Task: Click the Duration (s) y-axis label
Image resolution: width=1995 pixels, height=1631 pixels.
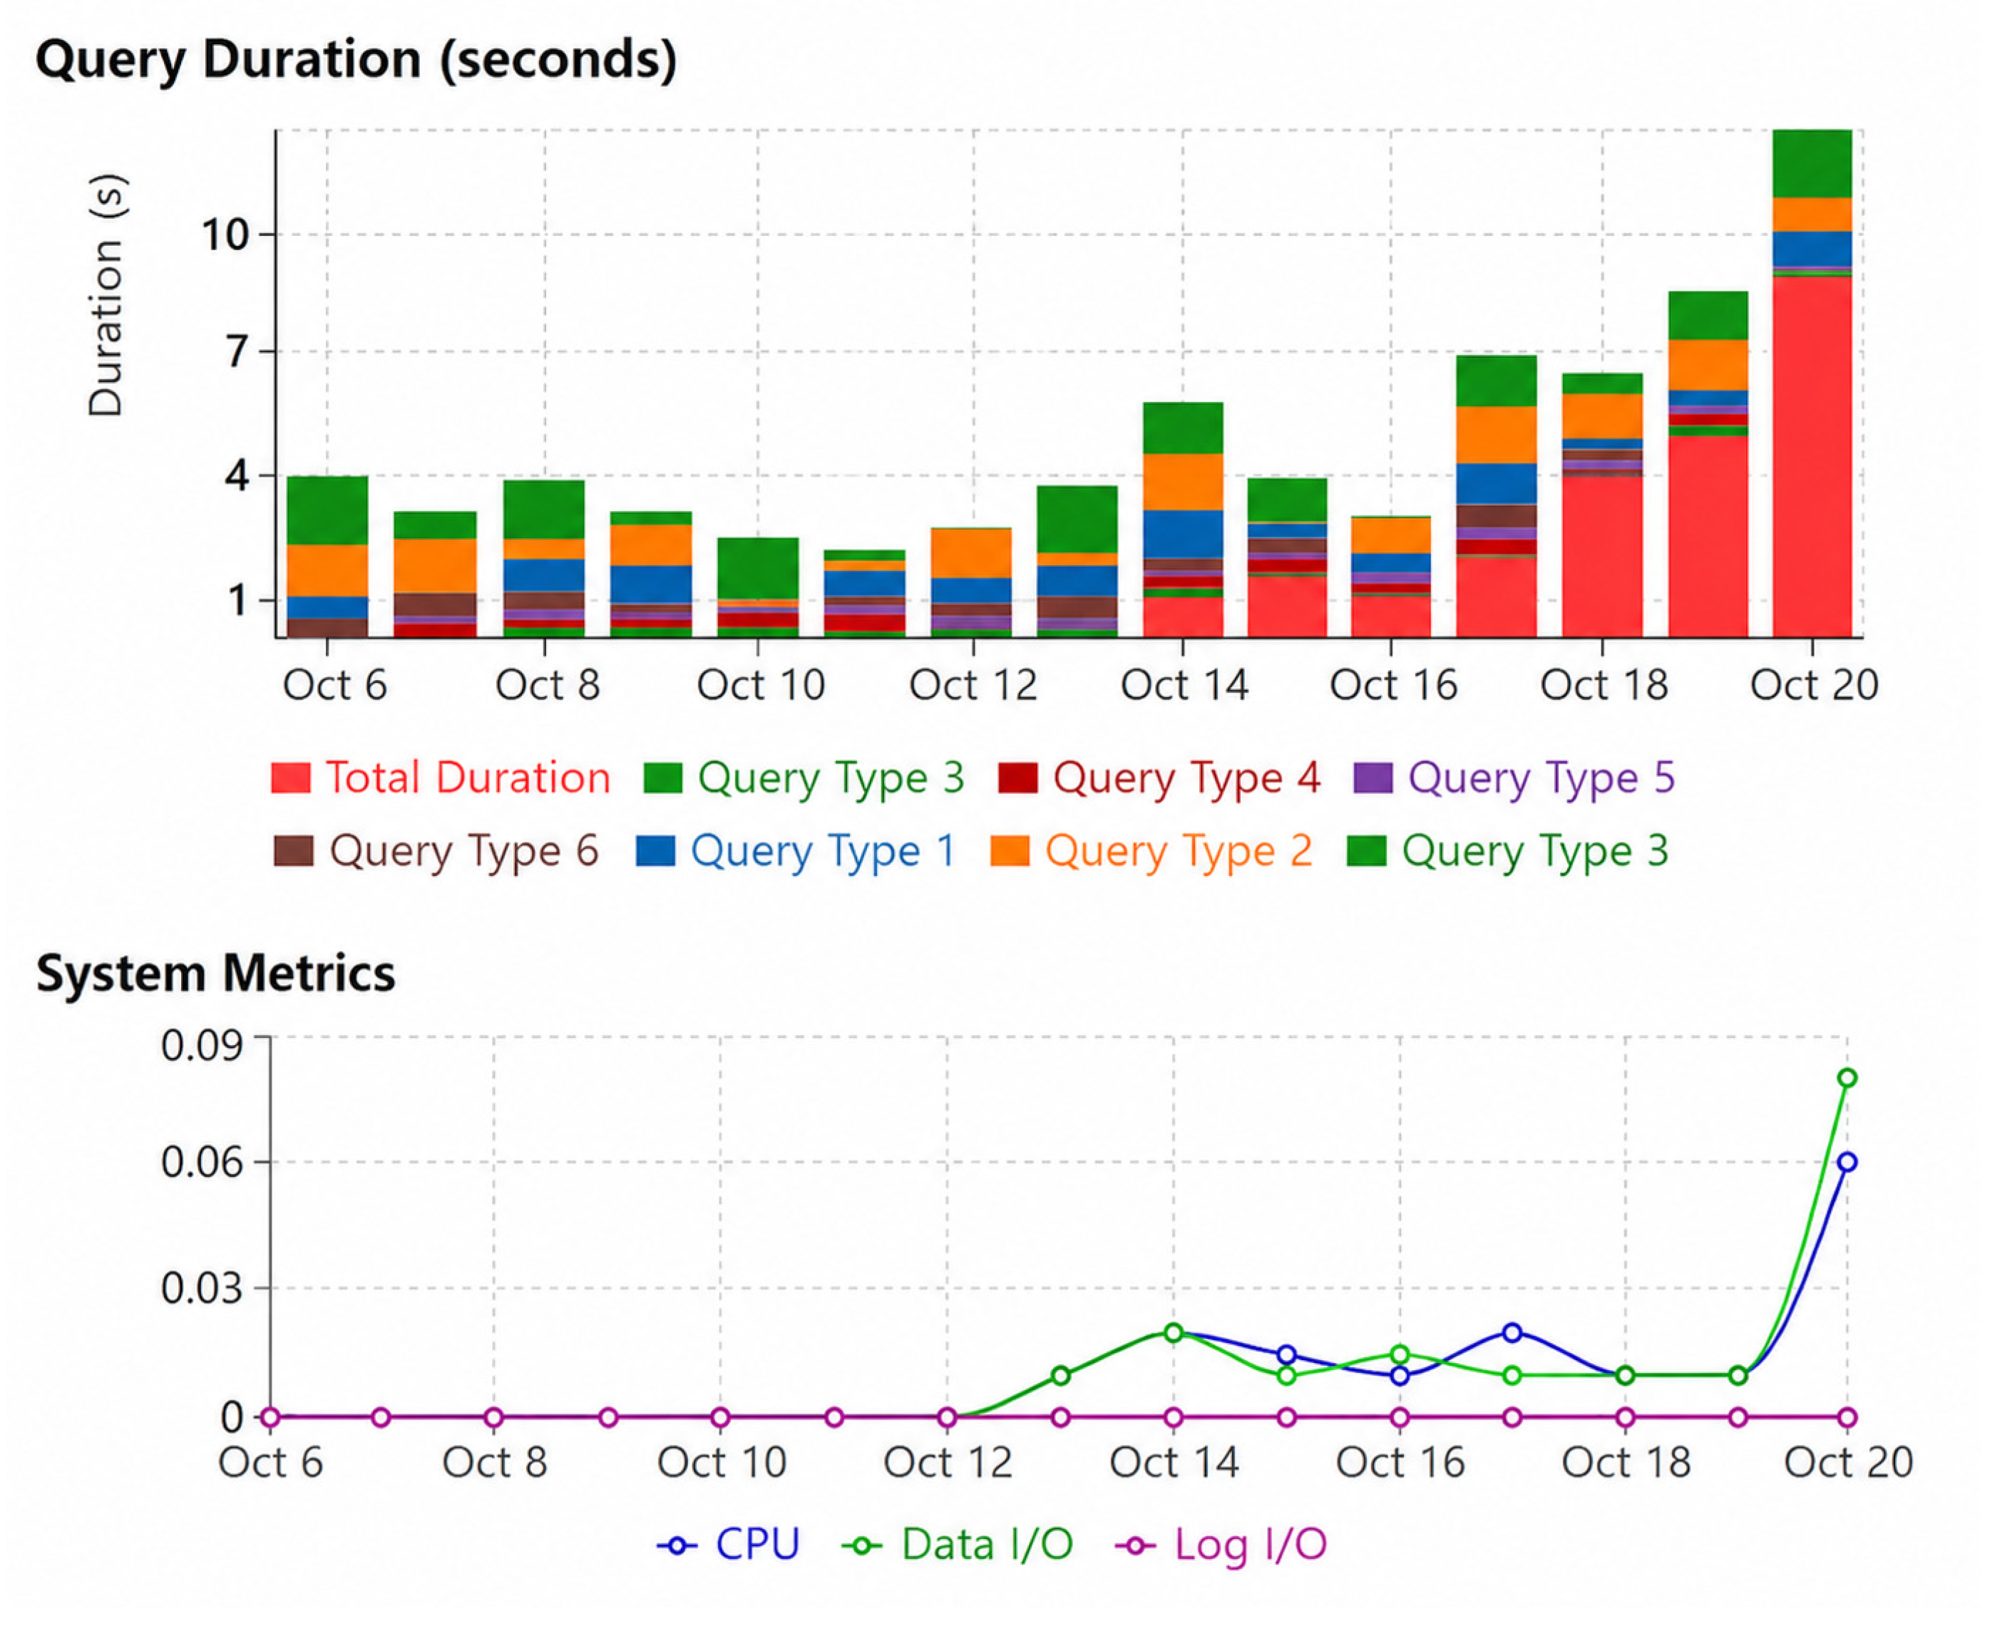Action: tap(106, 295)
